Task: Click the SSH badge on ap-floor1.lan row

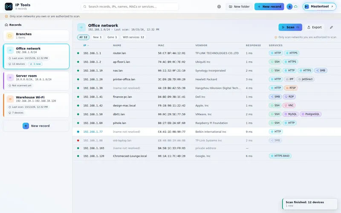Action: [275, 62]
